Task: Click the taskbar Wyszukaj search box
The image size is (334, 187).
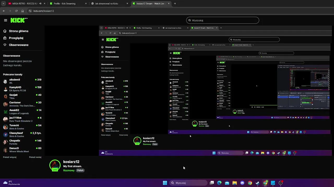Action: (188, 183)
